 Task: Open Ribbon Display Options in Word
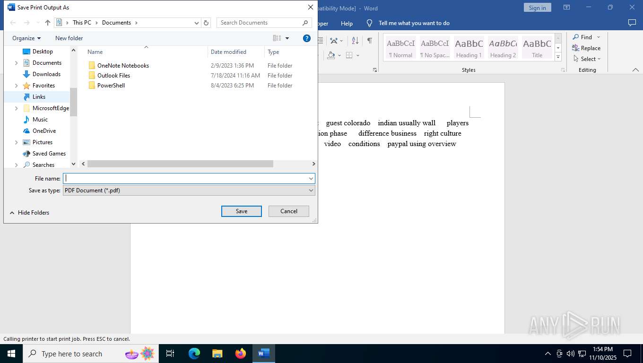(x=566, y=8)
